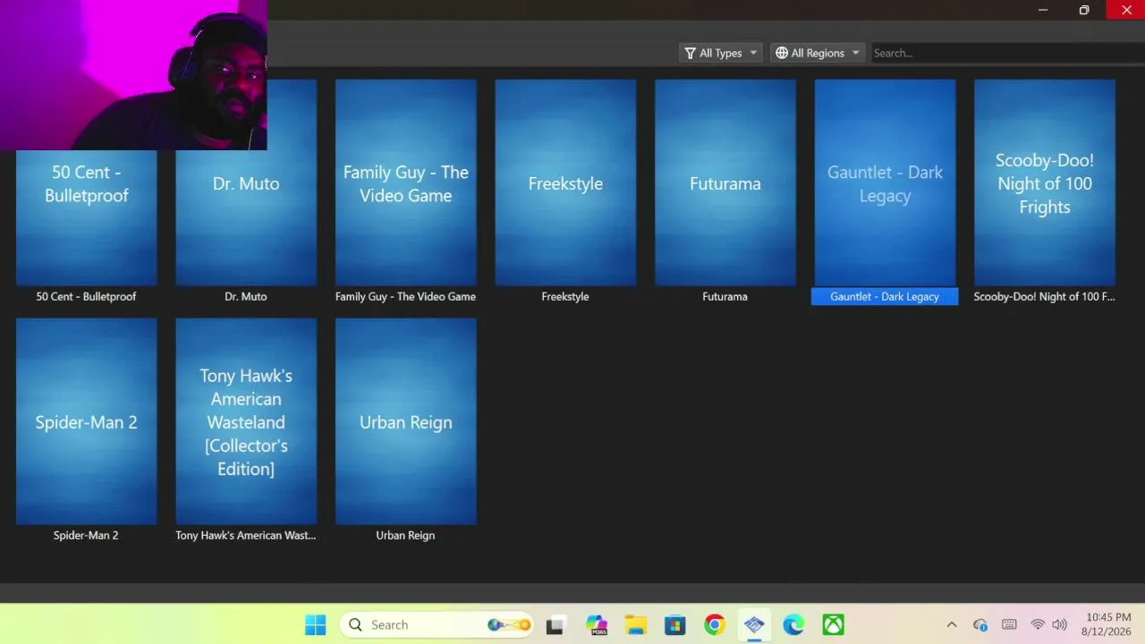Click the highlighted Gauntlet - Dark Legacy caption
The image size is (1145, 644).
coord(885,296)
